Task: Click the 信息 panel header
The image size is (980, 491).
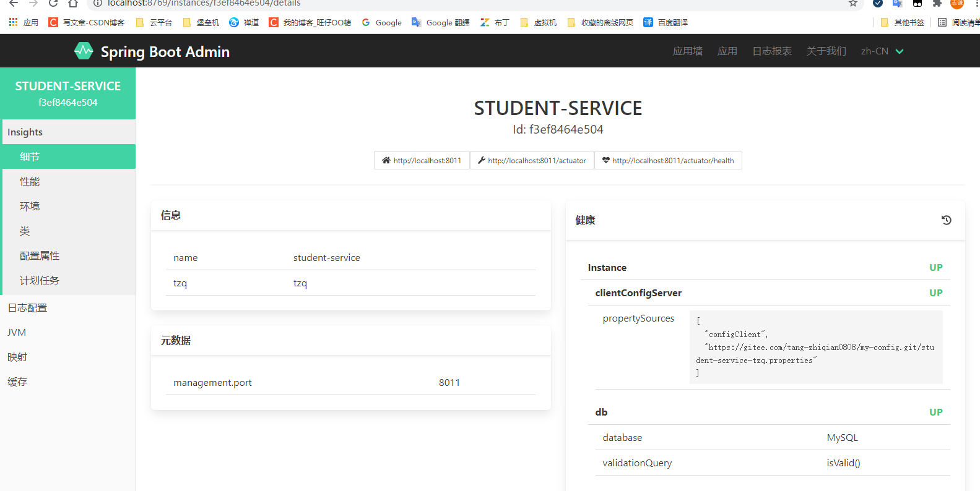Action: [x=351, y=215]
